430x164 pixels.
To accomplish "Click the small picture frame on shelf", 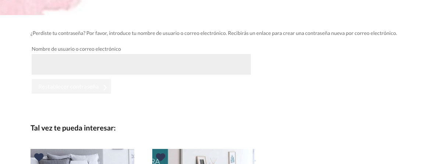I will click(x=201, y=160).
